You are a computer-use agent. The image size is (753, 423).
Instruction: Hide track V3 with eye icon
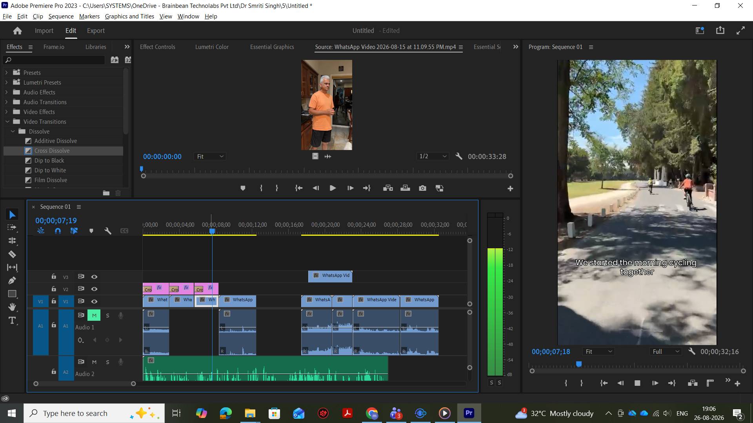pos(94,277)
